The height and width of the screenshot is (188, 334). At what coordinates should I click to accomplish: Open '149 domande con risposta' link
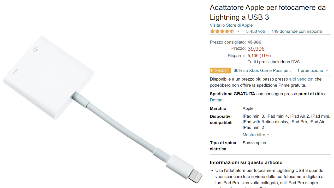[x=297, y=31]
